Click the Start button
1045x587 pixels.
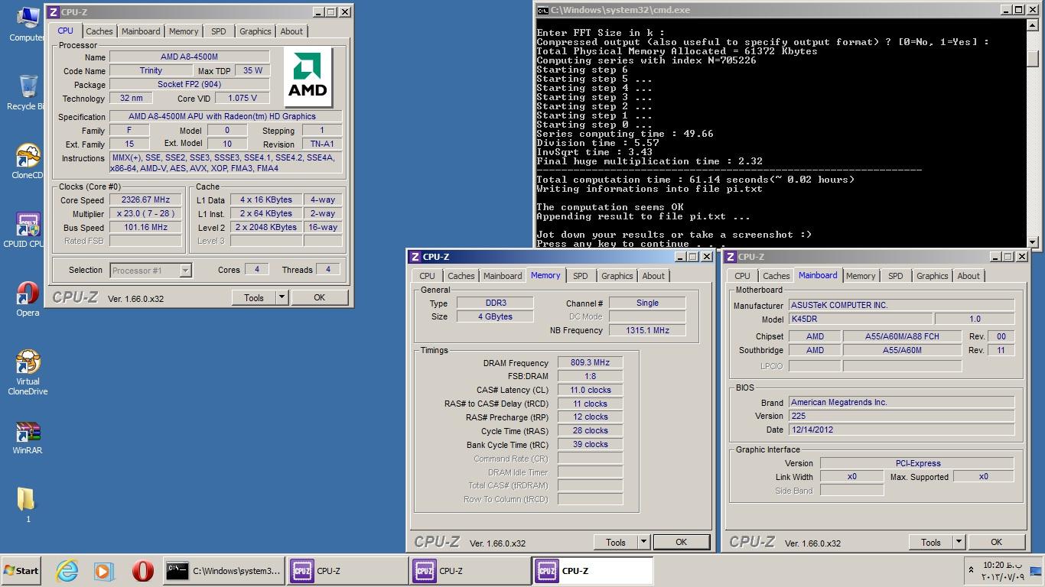tap(21, 571)
